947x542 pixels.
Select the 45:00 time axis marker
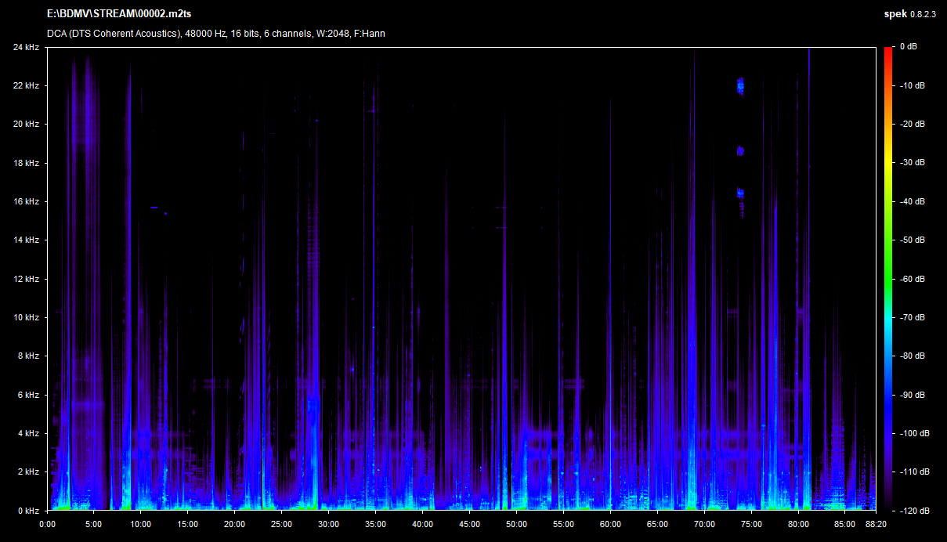(469, 524)
